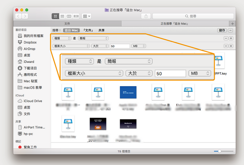Select the dark thumbnail with orange graphic
The image size is (244, 165).
[98, 124]
